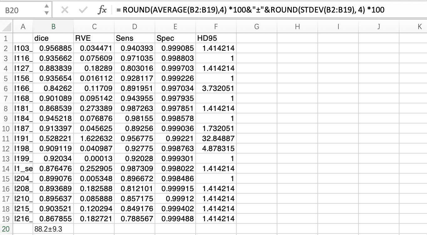Click the 'dice' header cell

click(x=53, y=38)
